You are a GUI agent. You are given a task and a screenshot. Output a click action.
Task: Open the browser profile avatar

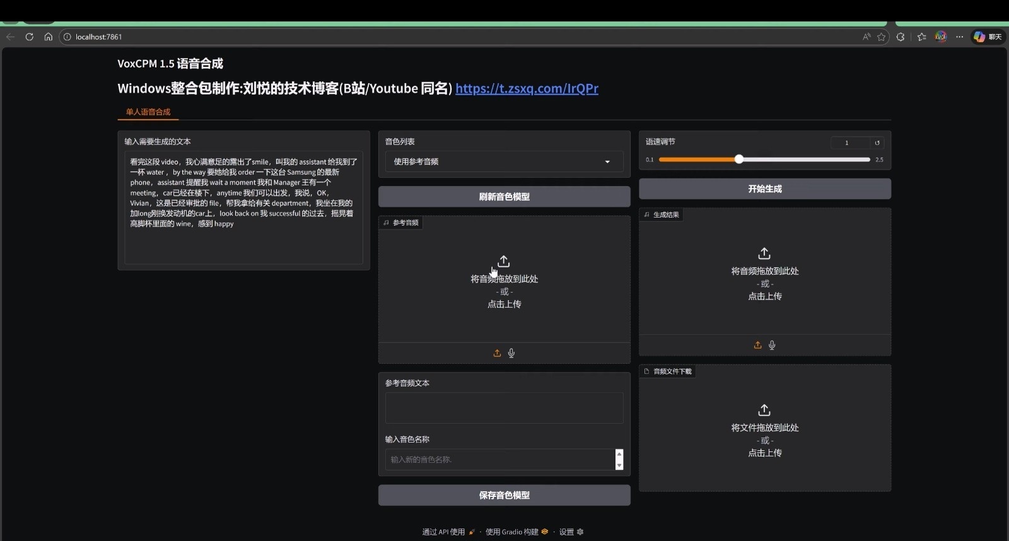coord(940,37)
